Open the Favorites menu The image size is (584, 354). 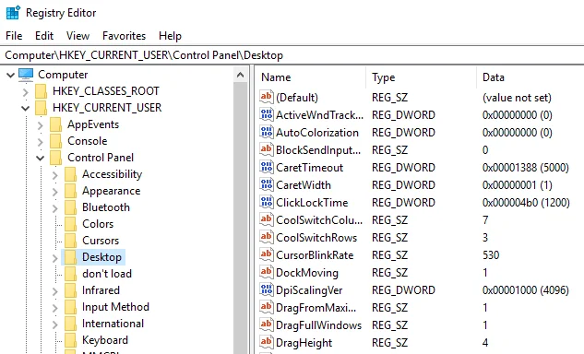pos(124,36)
